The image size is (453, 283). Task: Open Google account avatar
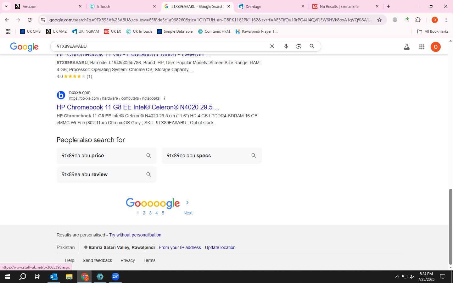point(436,47)
